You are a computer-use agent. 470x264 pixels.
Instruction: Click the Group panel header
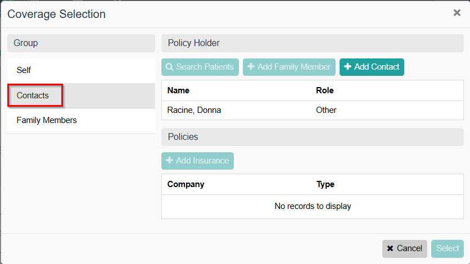(81, 43)
